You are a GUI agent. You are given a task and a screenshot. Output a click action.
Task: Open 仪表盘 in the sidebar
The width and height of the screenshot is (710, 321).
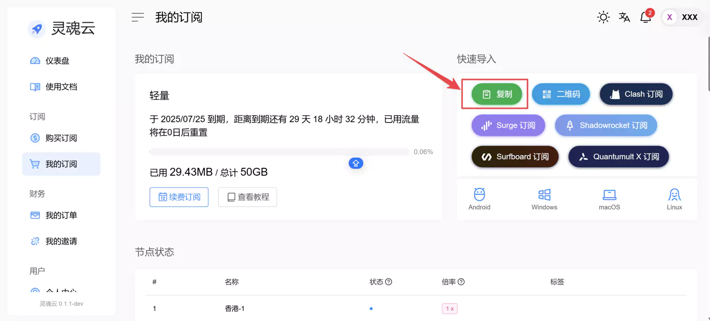(x=61, y=61)
